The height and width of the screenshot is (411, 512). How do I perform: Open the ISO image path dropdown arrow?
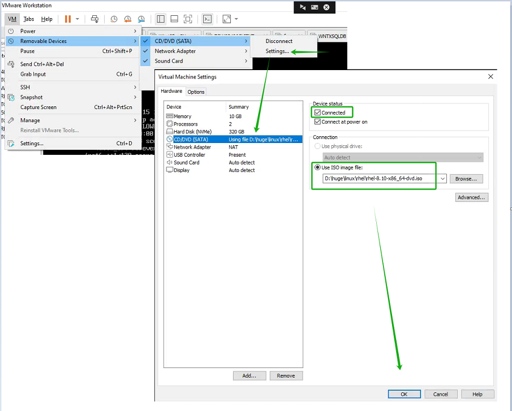[442, 179]
